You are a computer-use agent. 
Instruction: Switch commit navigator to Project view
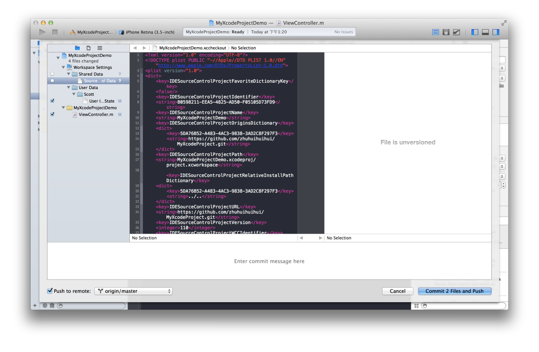tap(77, 48)
